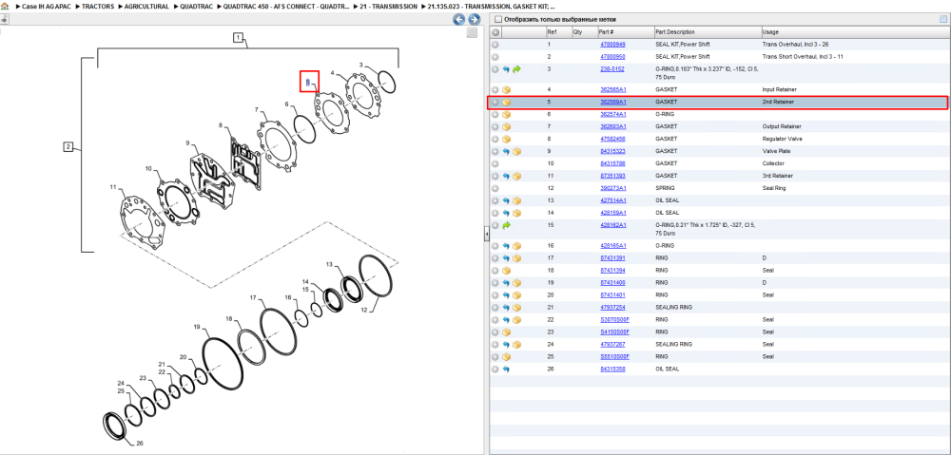Image resolution: width=951 pixels, height=455 pixels.
Task: Open part number 390273A1 link
Action: (613, 188)
